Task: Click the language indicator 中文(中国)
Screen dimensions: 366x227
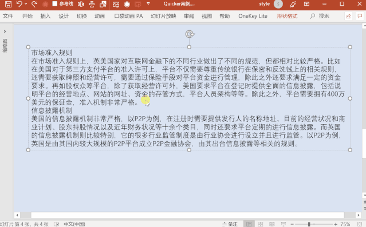Action: [74, 224]
